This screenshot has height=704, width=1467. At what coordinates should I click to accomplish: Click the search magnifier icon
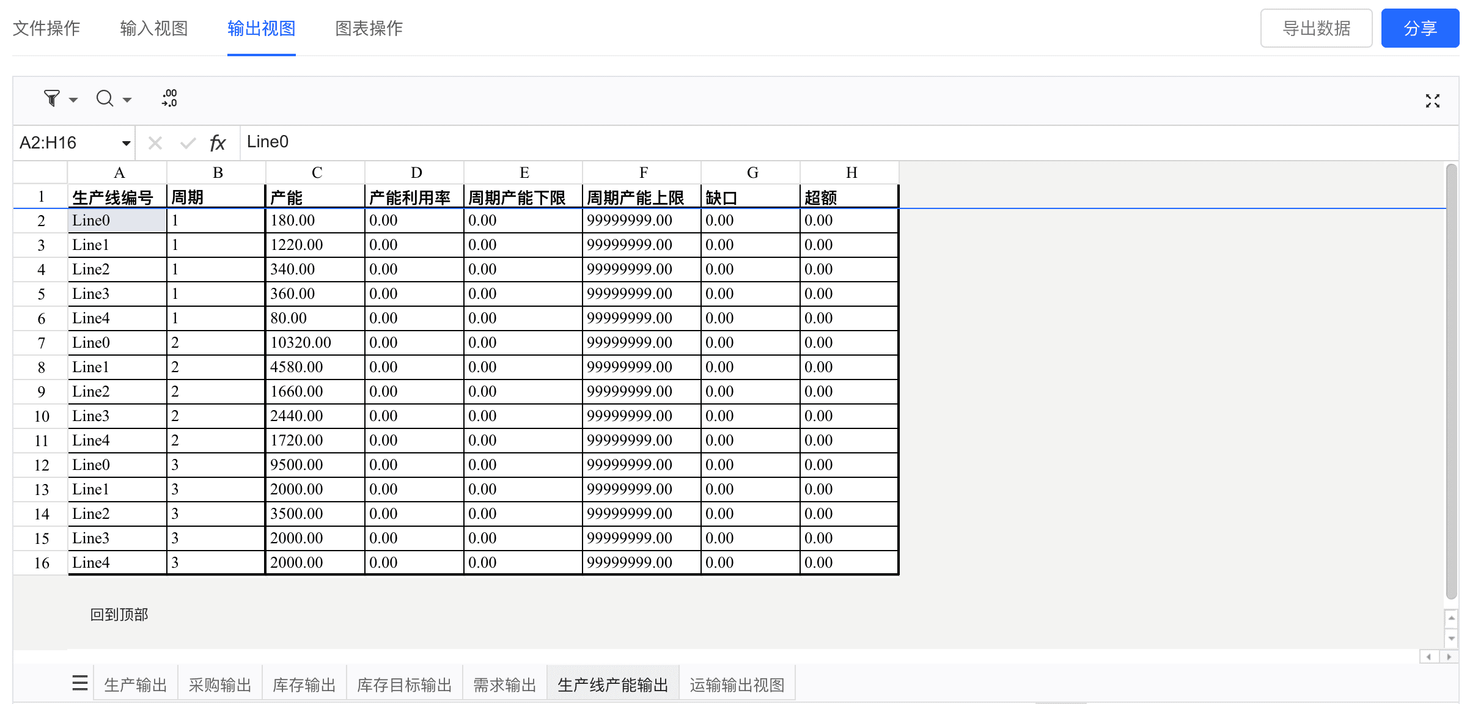click(105, 98)
